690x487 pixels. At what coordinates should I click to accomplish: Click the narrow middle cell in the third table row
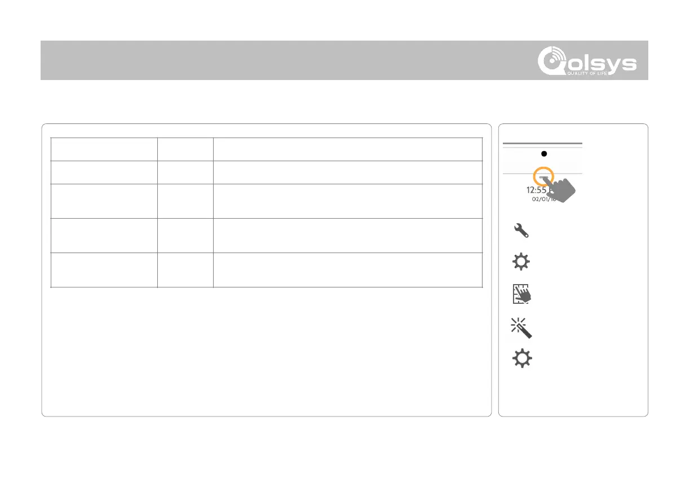tap(185, 201)
